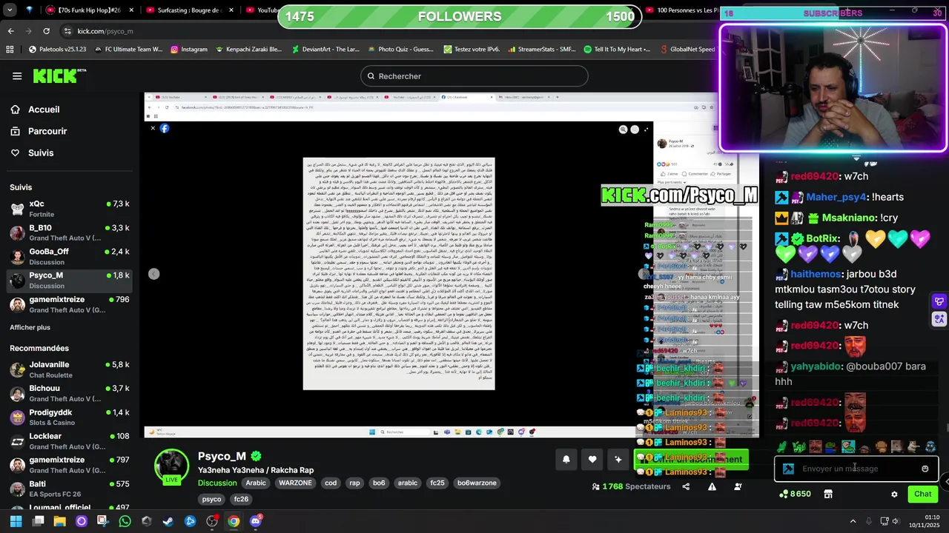Open the Discussion category link
The width and height of the screenshot is (949, 533).
tap(217, 483)
